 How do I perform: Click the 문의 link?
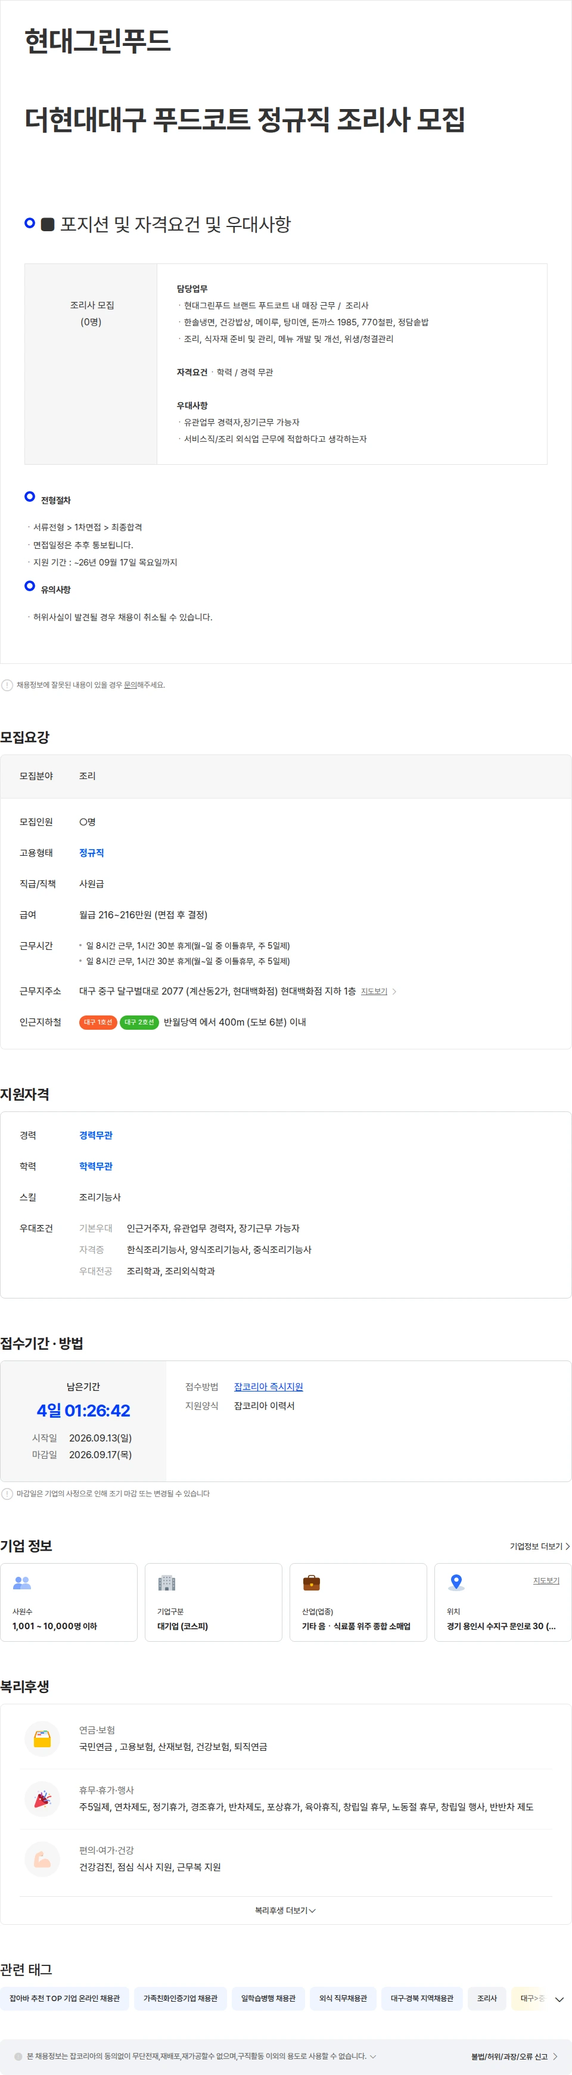tap(130, 685)
